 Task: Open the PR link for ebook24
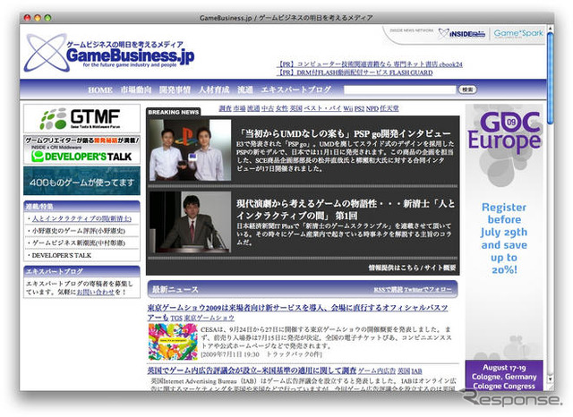coord(370,64)
